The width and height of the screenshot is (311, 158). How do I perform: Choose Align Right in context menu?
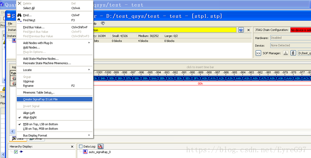30,117
